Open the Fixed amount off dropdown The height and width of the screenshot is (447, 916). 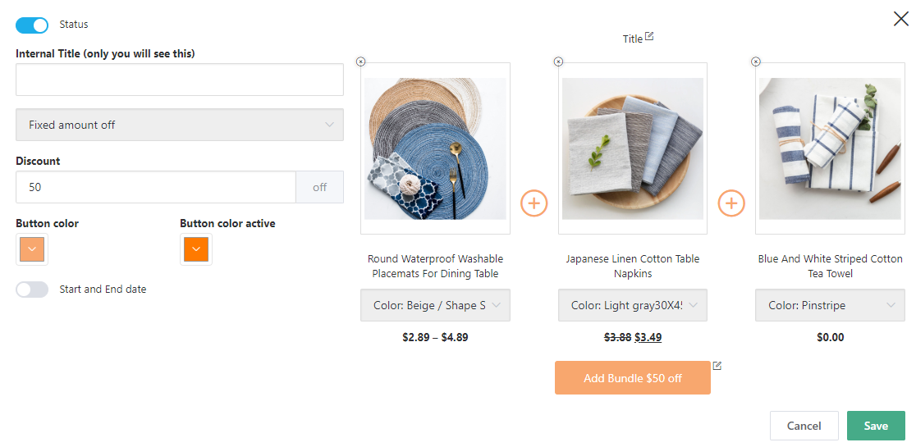(179, 125)
